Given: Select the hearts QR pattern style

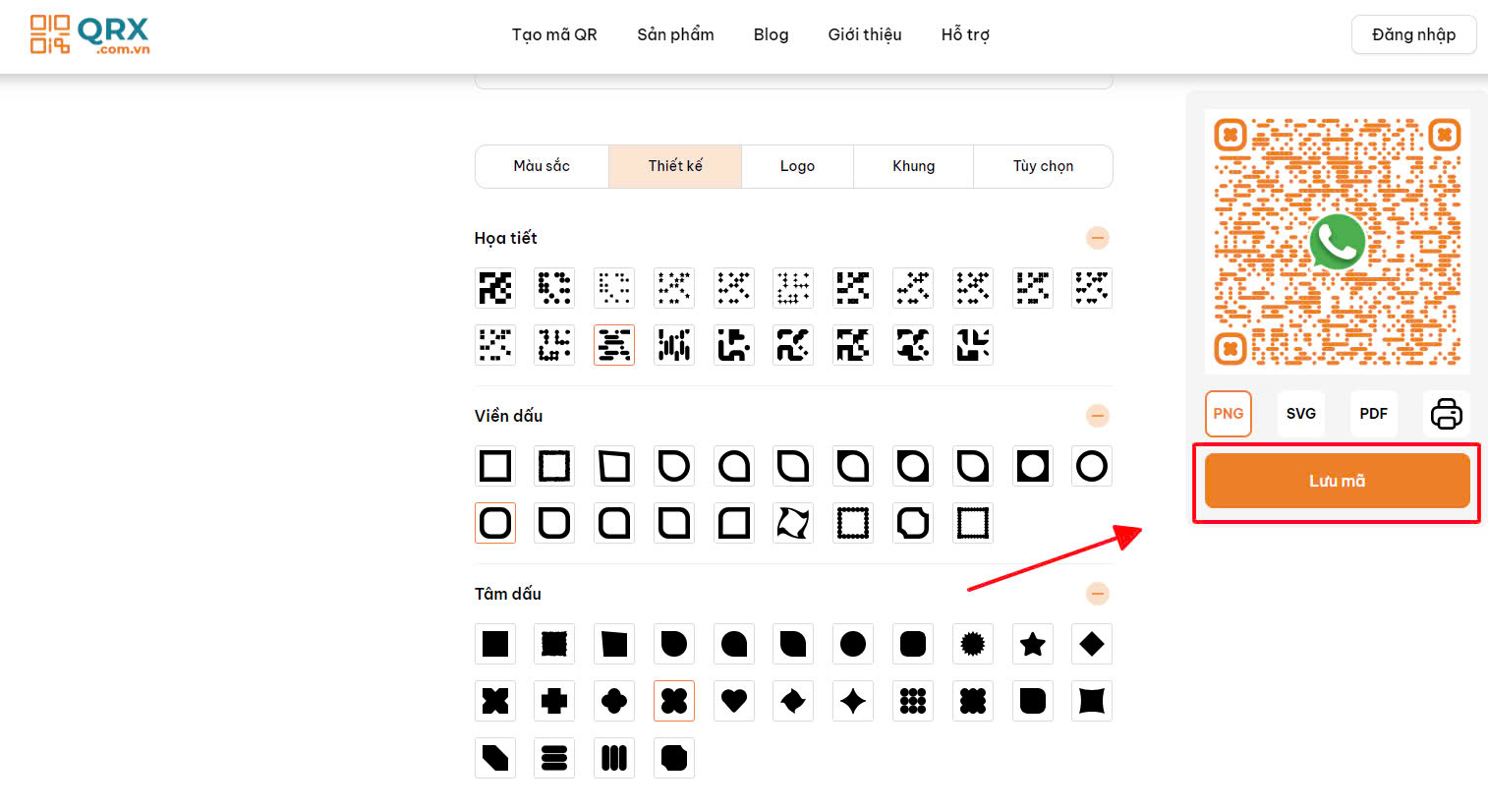Looking at the screenshot, I should coord(1092,288).
